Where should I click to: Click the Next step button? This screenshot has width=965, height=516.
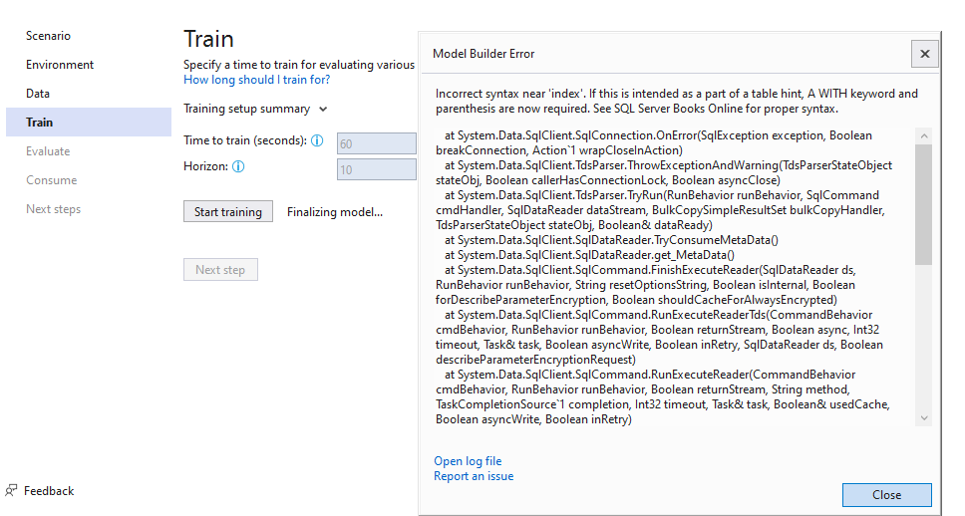[220, 269]
